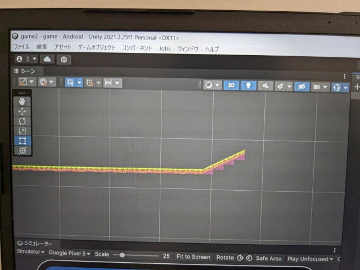Screen dimensions: 360x270
Task: Click the cloud services icon
Action: pos(47,59)
